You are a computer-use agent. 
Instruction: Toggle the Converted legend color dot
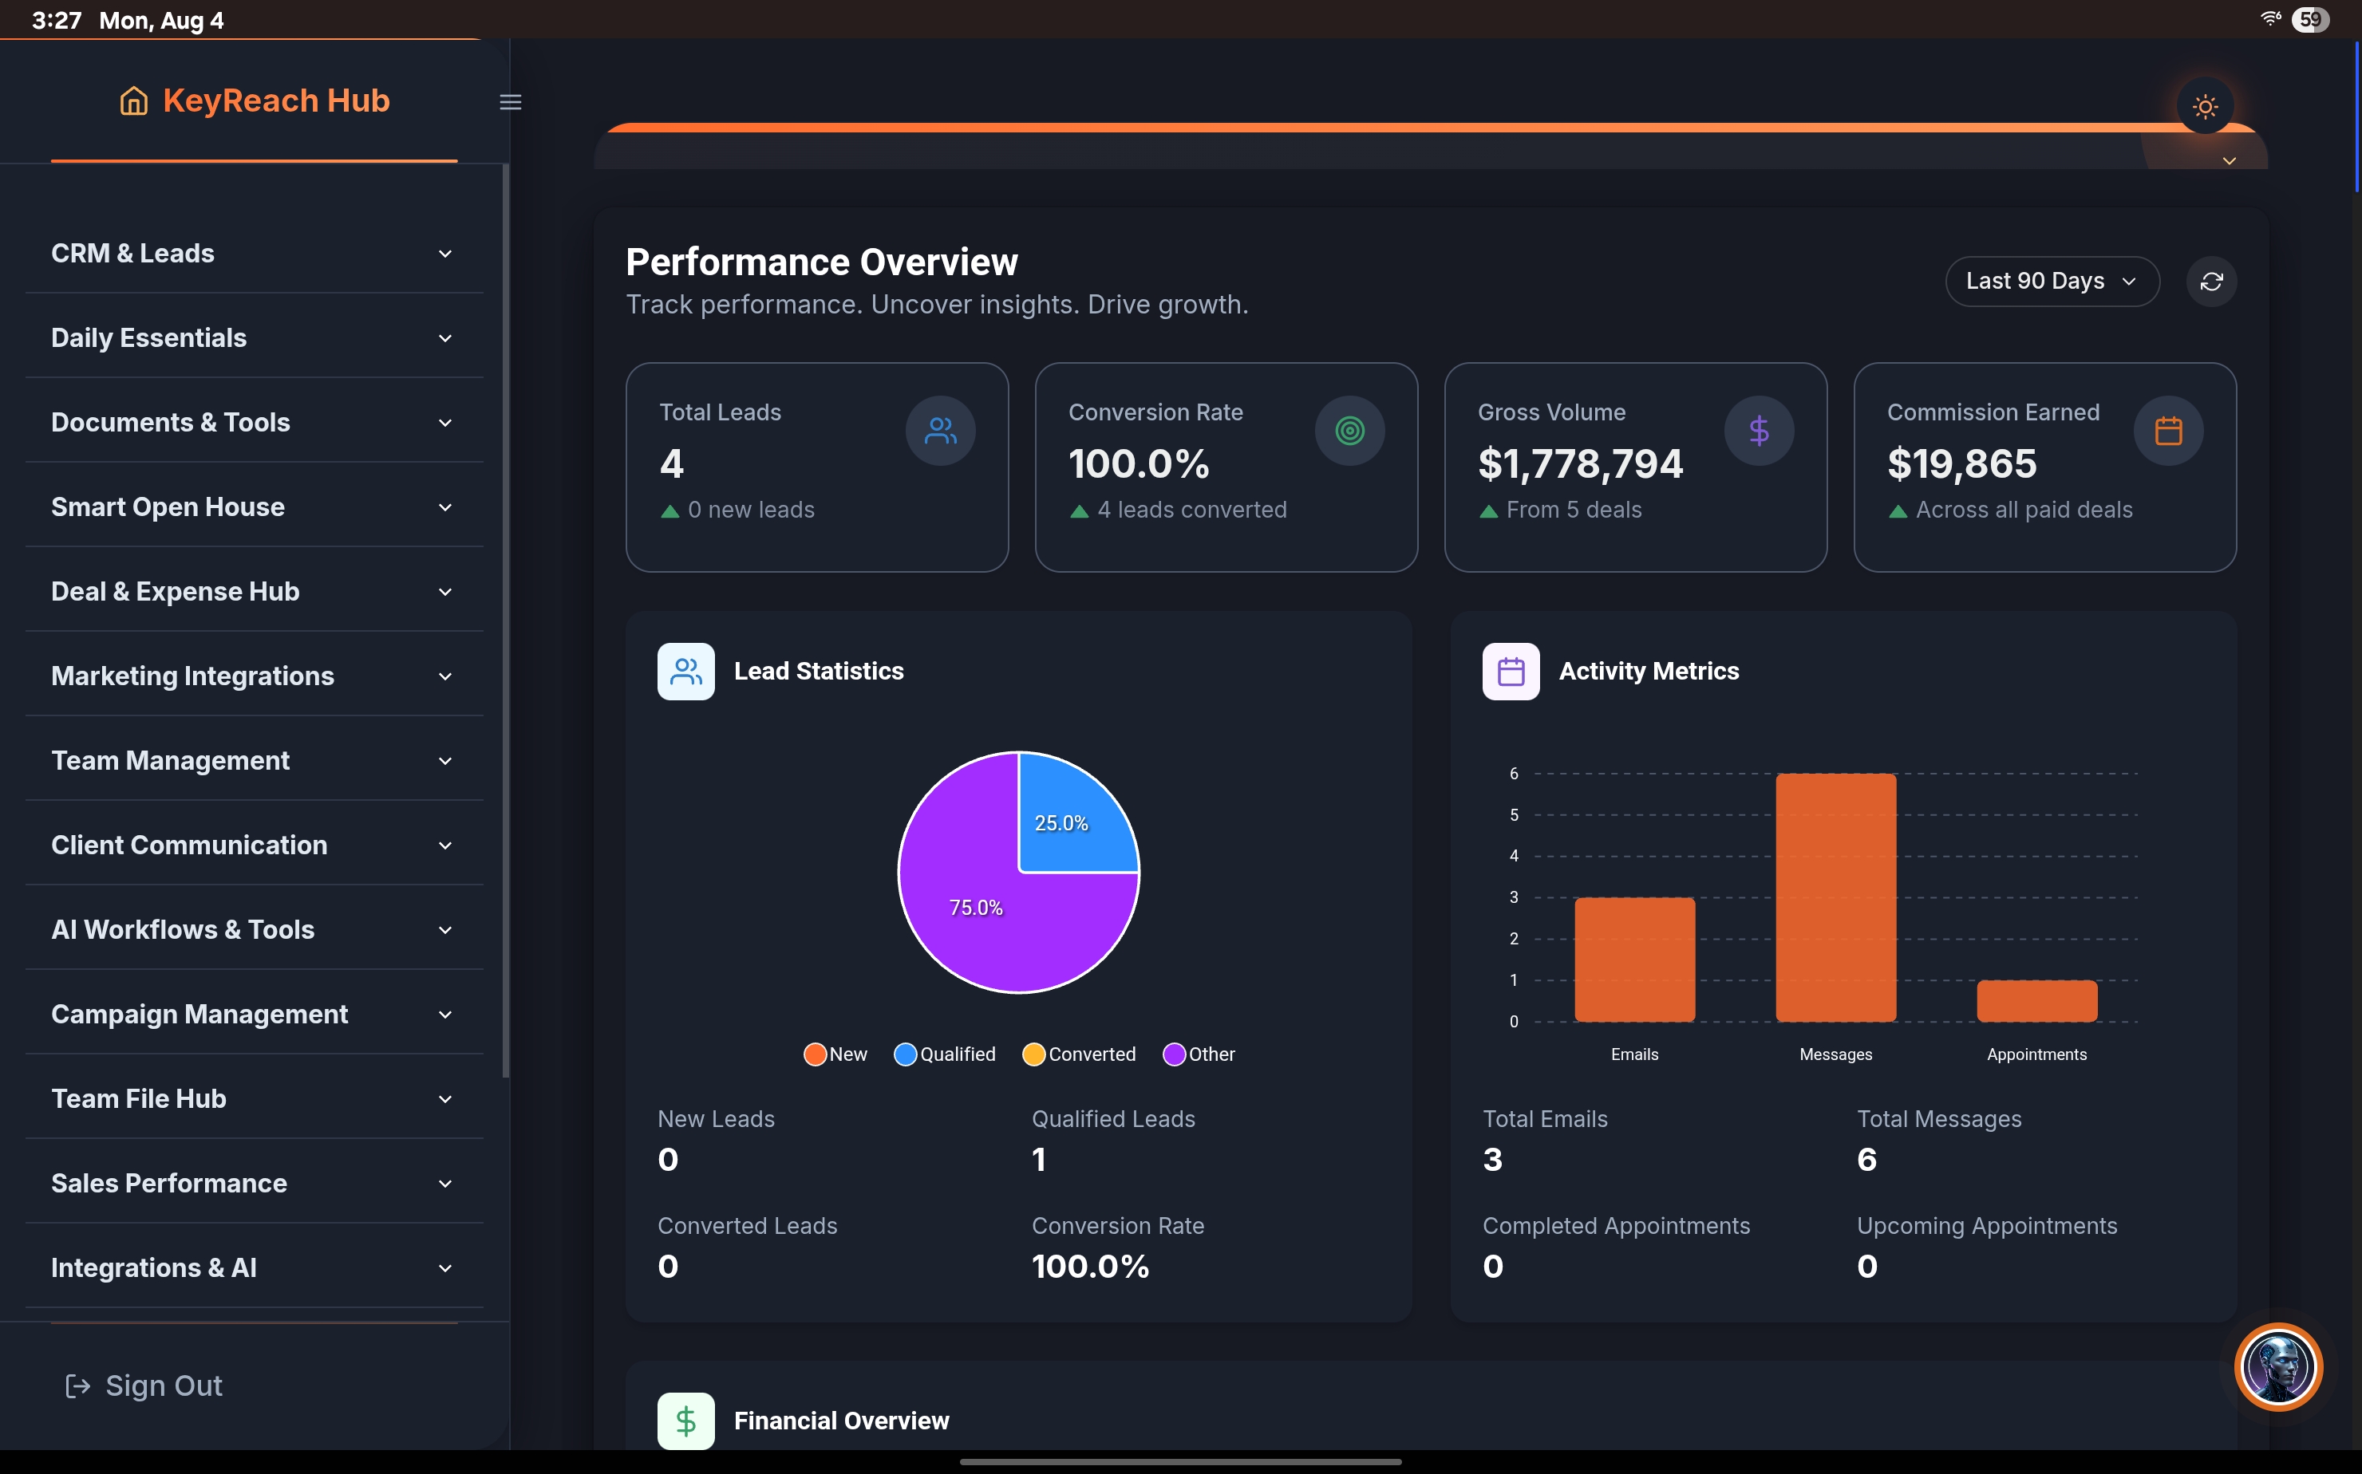[x=1033, y=1054]
